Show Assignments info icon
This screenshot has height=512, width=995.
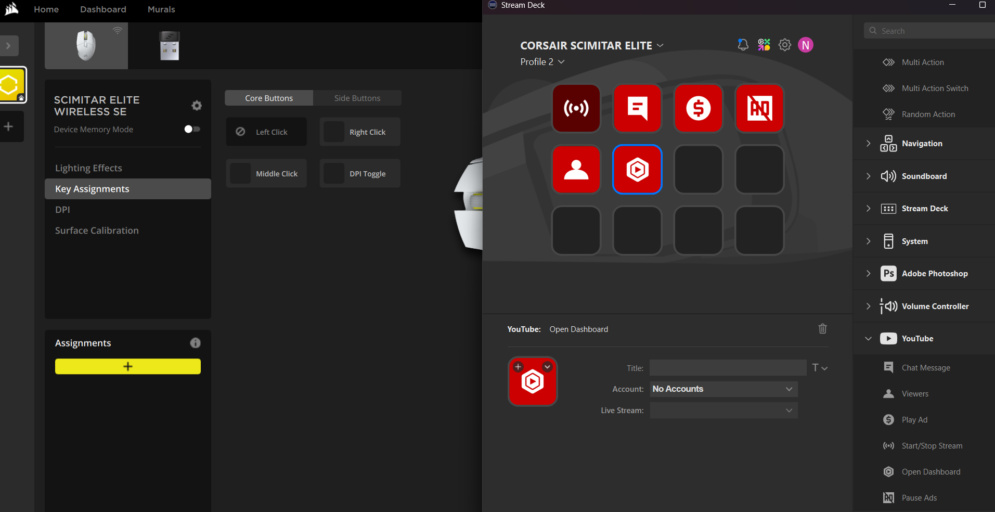(x=196, y=343)
